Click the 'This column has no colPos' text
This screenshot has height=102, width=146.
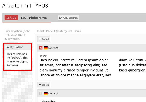17,59
